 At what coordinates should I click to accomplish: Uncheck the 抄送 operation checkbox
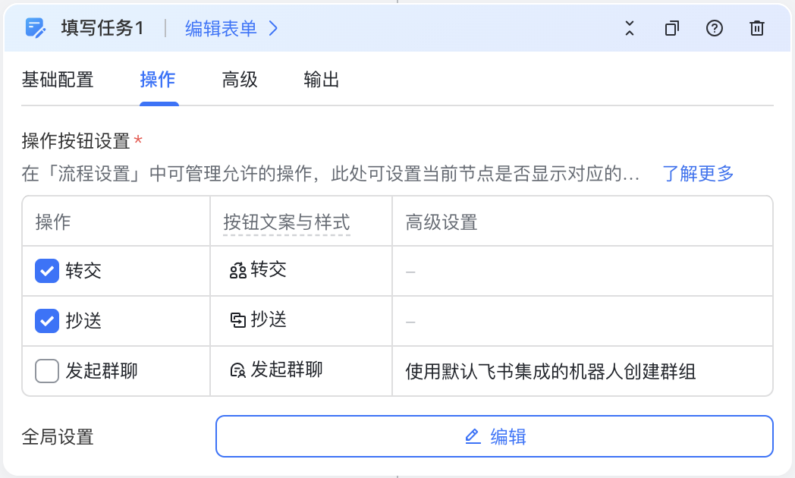click(46, 321)
